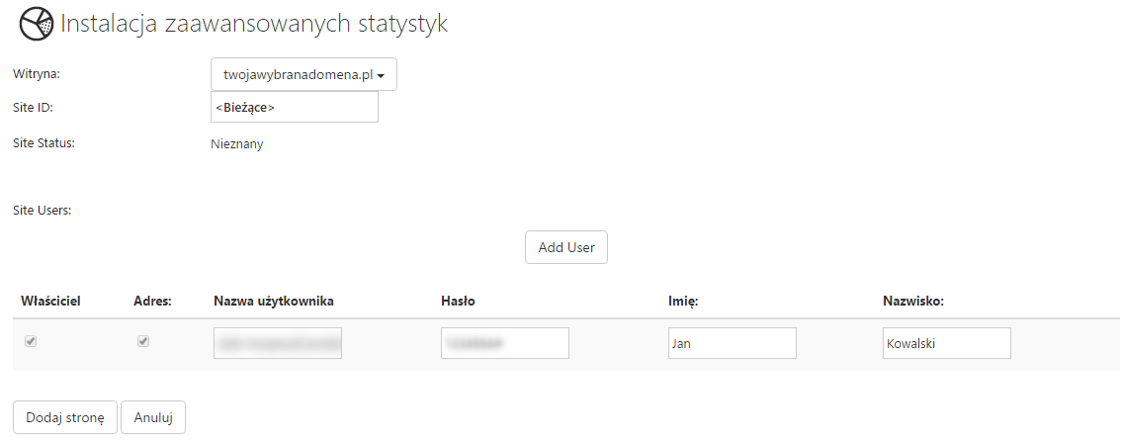Screen dimensions: 1123x441
Task: Click the Instalacja zaawansowanych statystyk heading
Action: [254, 24]
